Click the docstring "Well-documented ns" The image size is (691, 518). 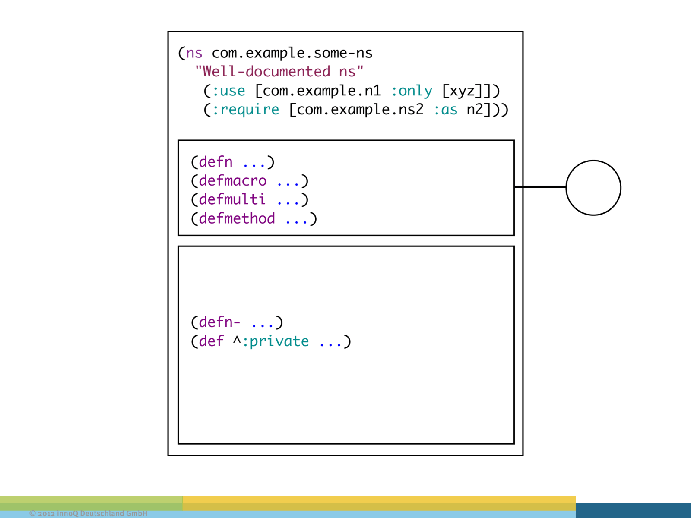279,72
